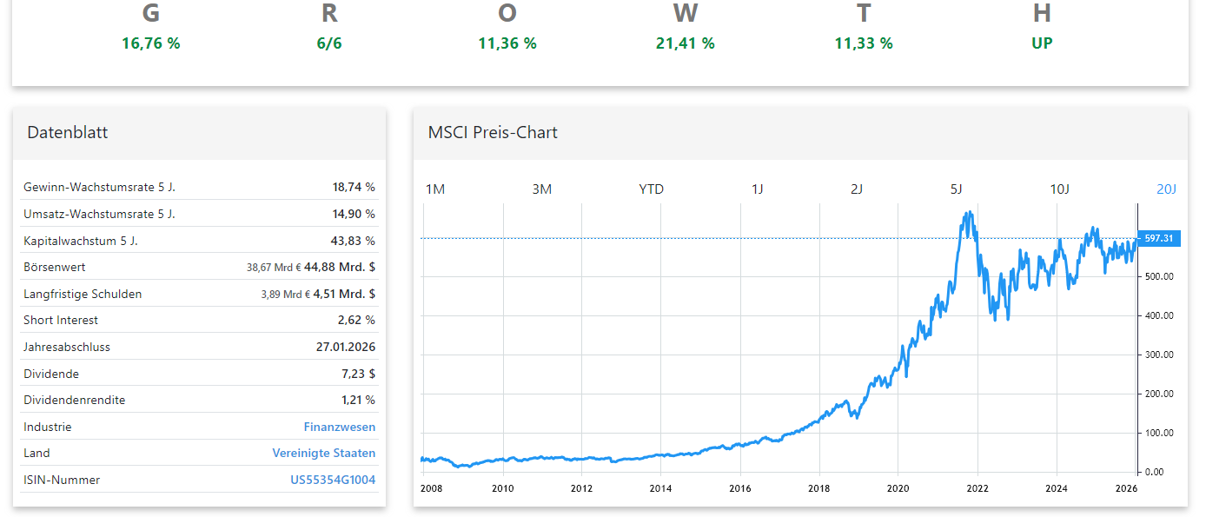This screenshot has width=1206, height=517.
Task: Click the Vereinigte Staaten country link
Action: tap(324, 453)
